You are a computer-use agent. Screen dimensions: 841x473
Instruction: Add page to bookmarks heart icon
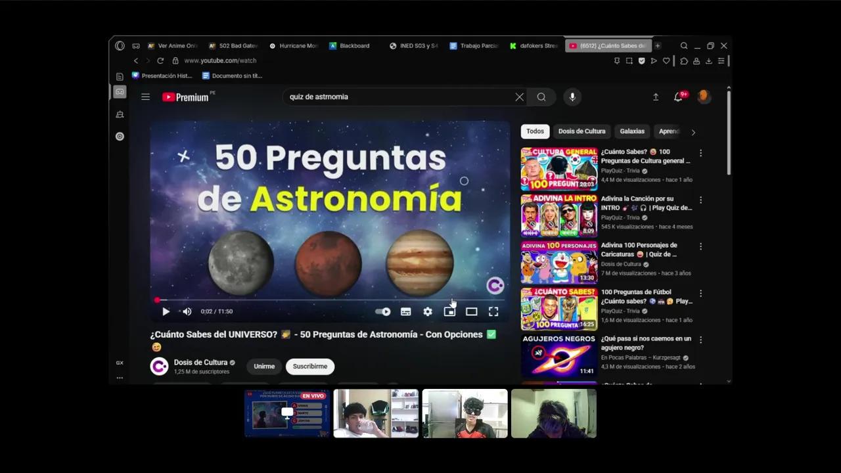coord(666,61)
